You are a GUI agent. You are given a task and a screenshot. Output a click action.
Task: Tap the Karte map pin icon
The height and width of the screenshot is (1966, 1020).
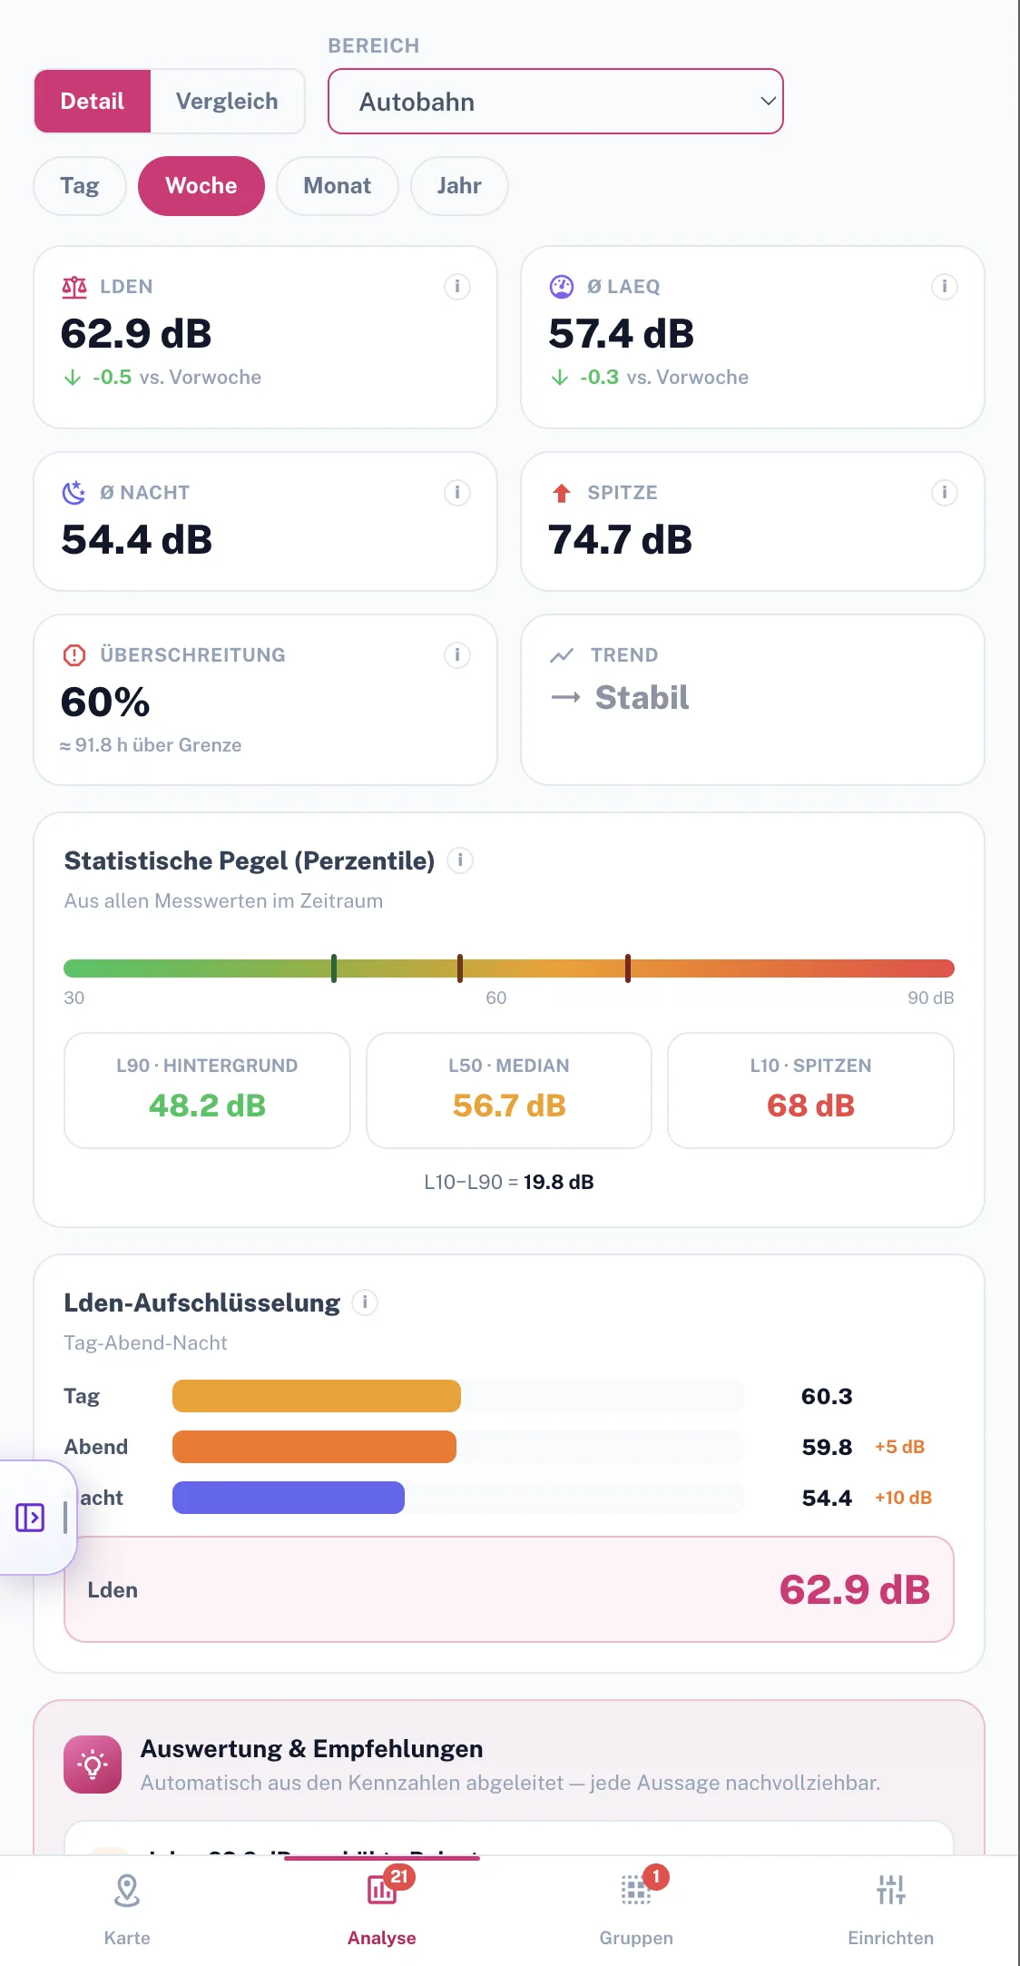coord(127,1891)
